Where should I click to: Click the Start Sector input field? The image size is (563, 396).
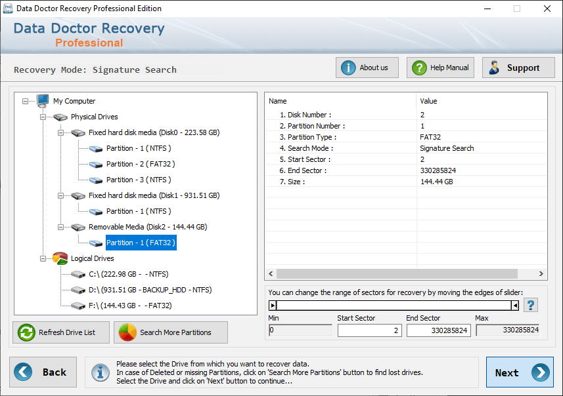click(x=369, y=330)
